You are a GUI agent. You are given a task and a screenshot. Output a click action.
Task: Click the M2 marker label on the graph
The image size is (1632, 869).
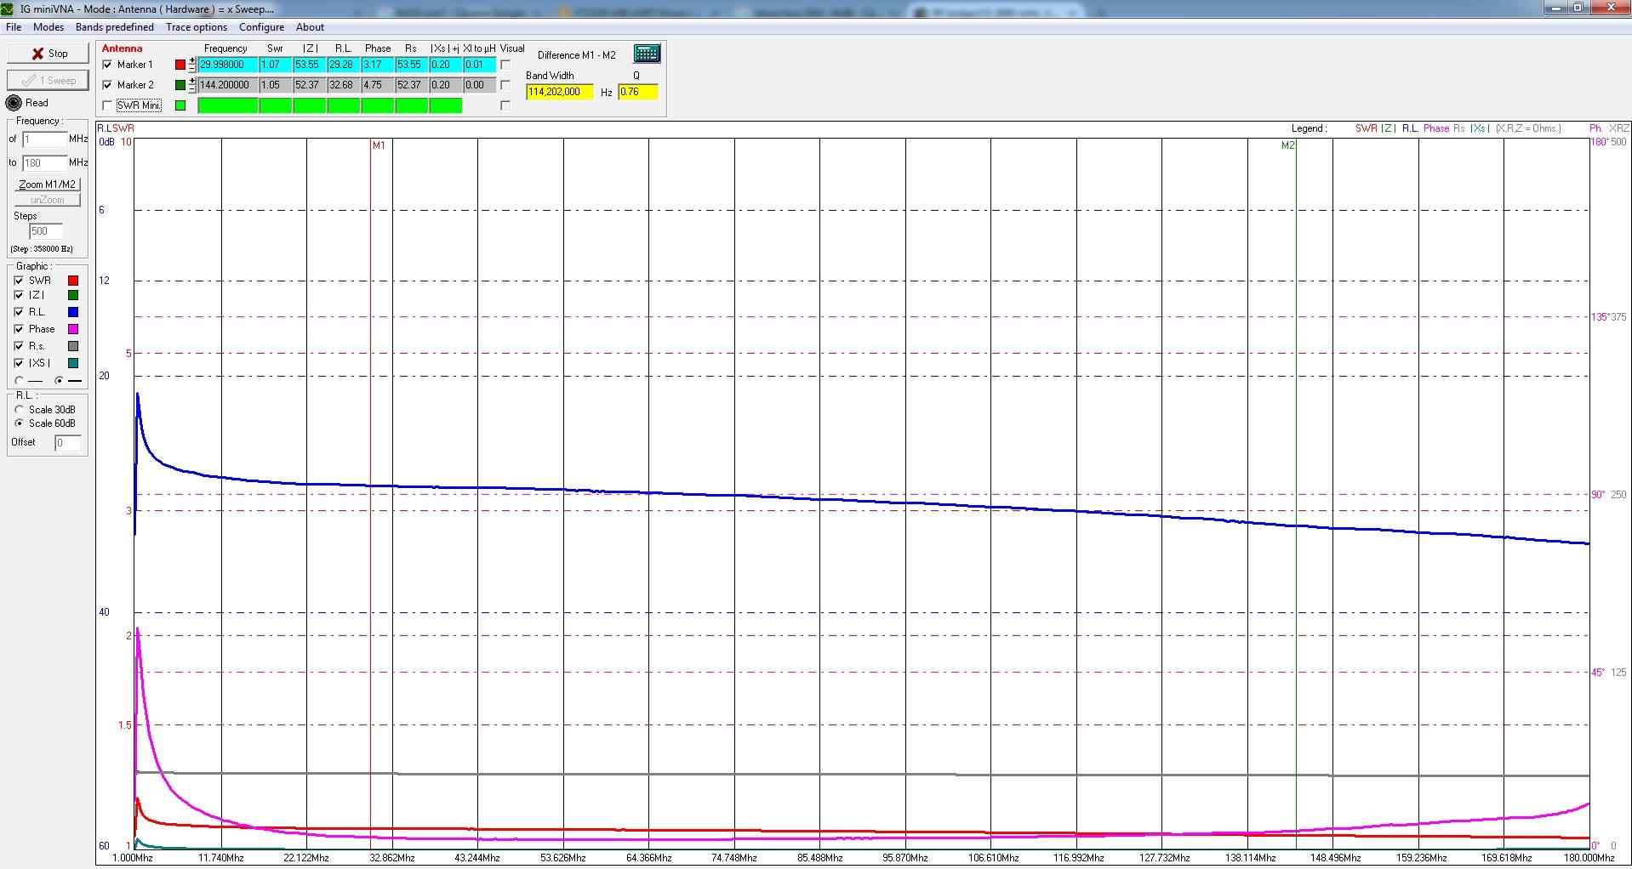coord(1287,145)
